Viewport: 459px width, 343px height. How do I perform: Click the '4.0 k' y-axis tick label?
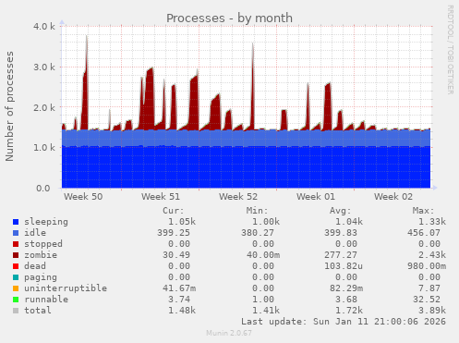pos(44,27)
